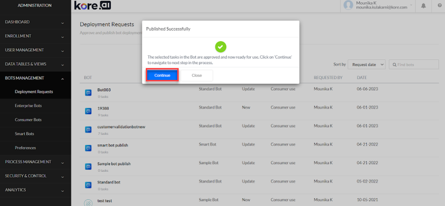Expand the User Management section

click(x=35, y=50)
